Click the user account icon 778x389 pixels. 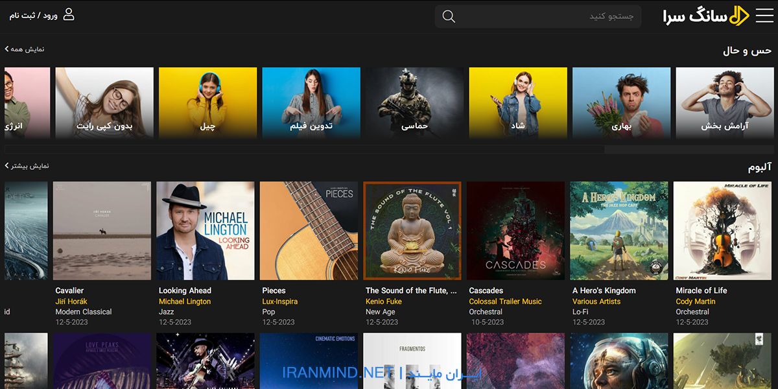(x=69, y=14)
